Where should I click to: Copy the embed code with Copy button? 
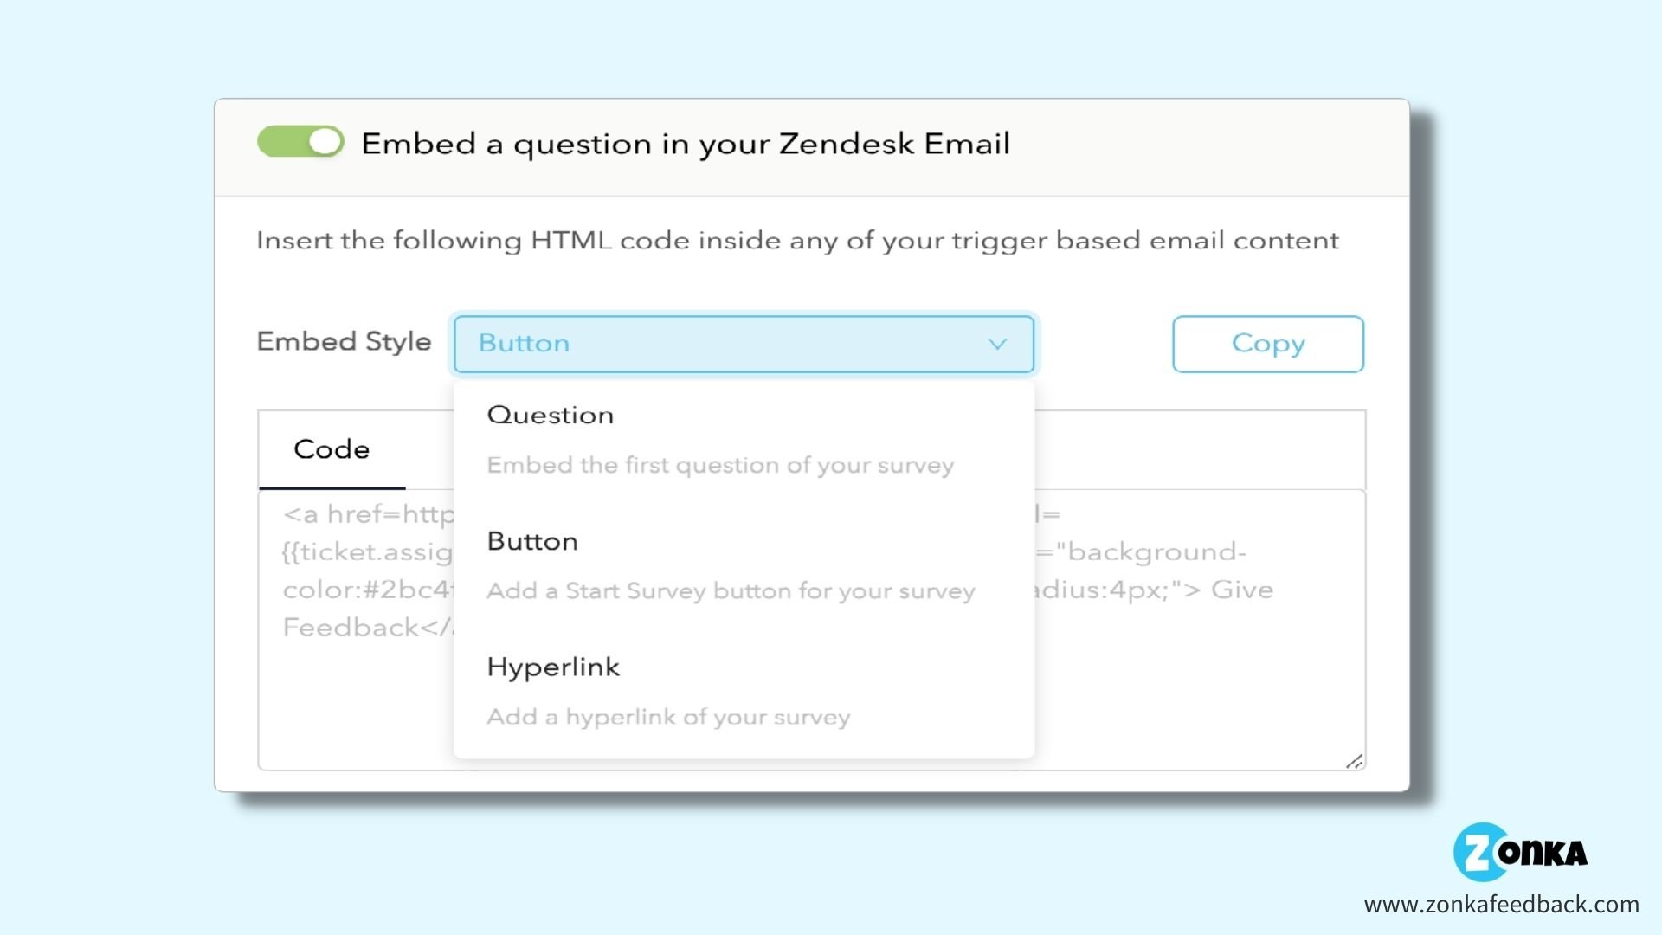click(1268, 344)
